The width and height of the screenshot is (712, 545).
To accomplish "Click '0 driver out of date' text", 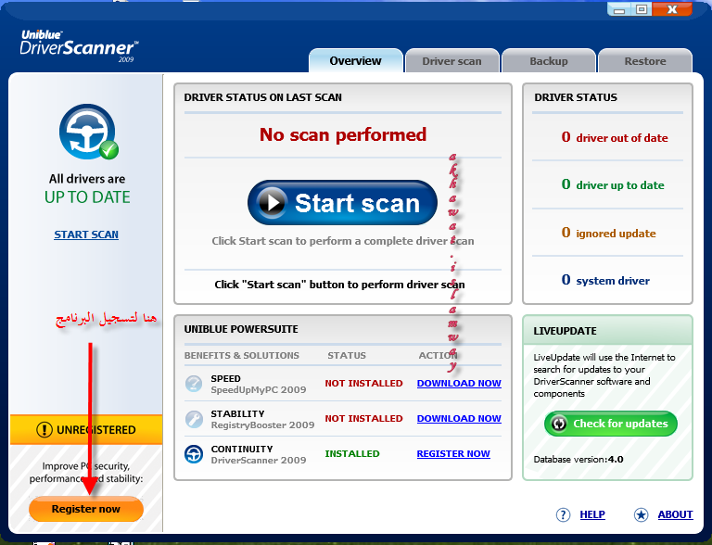I will pyautogui.click(x=615, y=137).
